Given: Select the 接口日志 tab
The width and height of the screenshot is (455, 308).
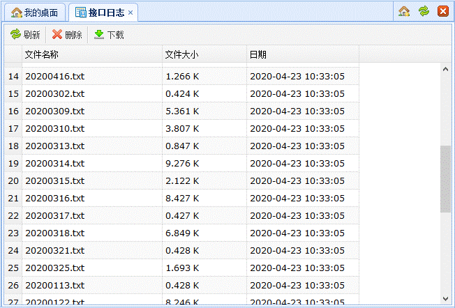Looking at the screenshot, I should (x=103, y=13).
